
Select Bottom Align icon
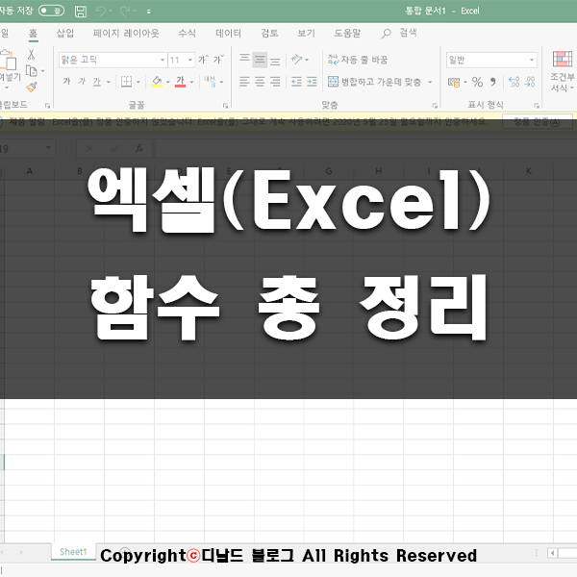275,60
